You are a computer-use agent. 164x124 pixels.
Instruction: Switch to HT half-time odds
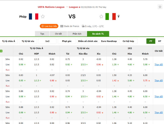click(x=160, y=41)
